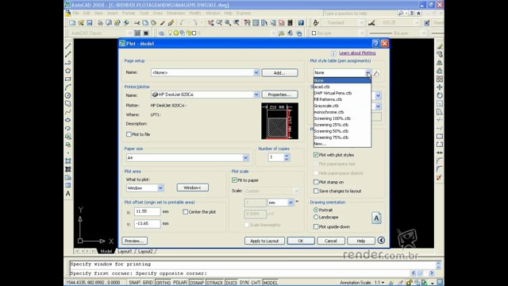This screenshot has width=508, height=286.
Task: Choose Screening 50%.ctb from the list
Action: pos(342,131)
